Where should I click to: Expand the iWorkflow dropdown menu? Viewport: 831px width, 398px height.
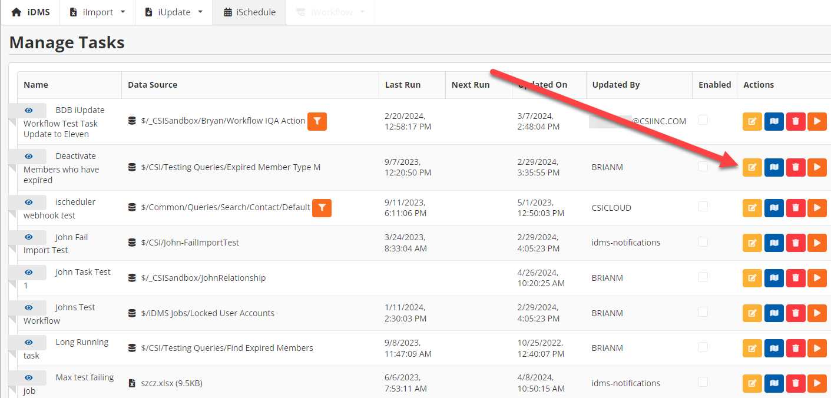tap(330, 12)
